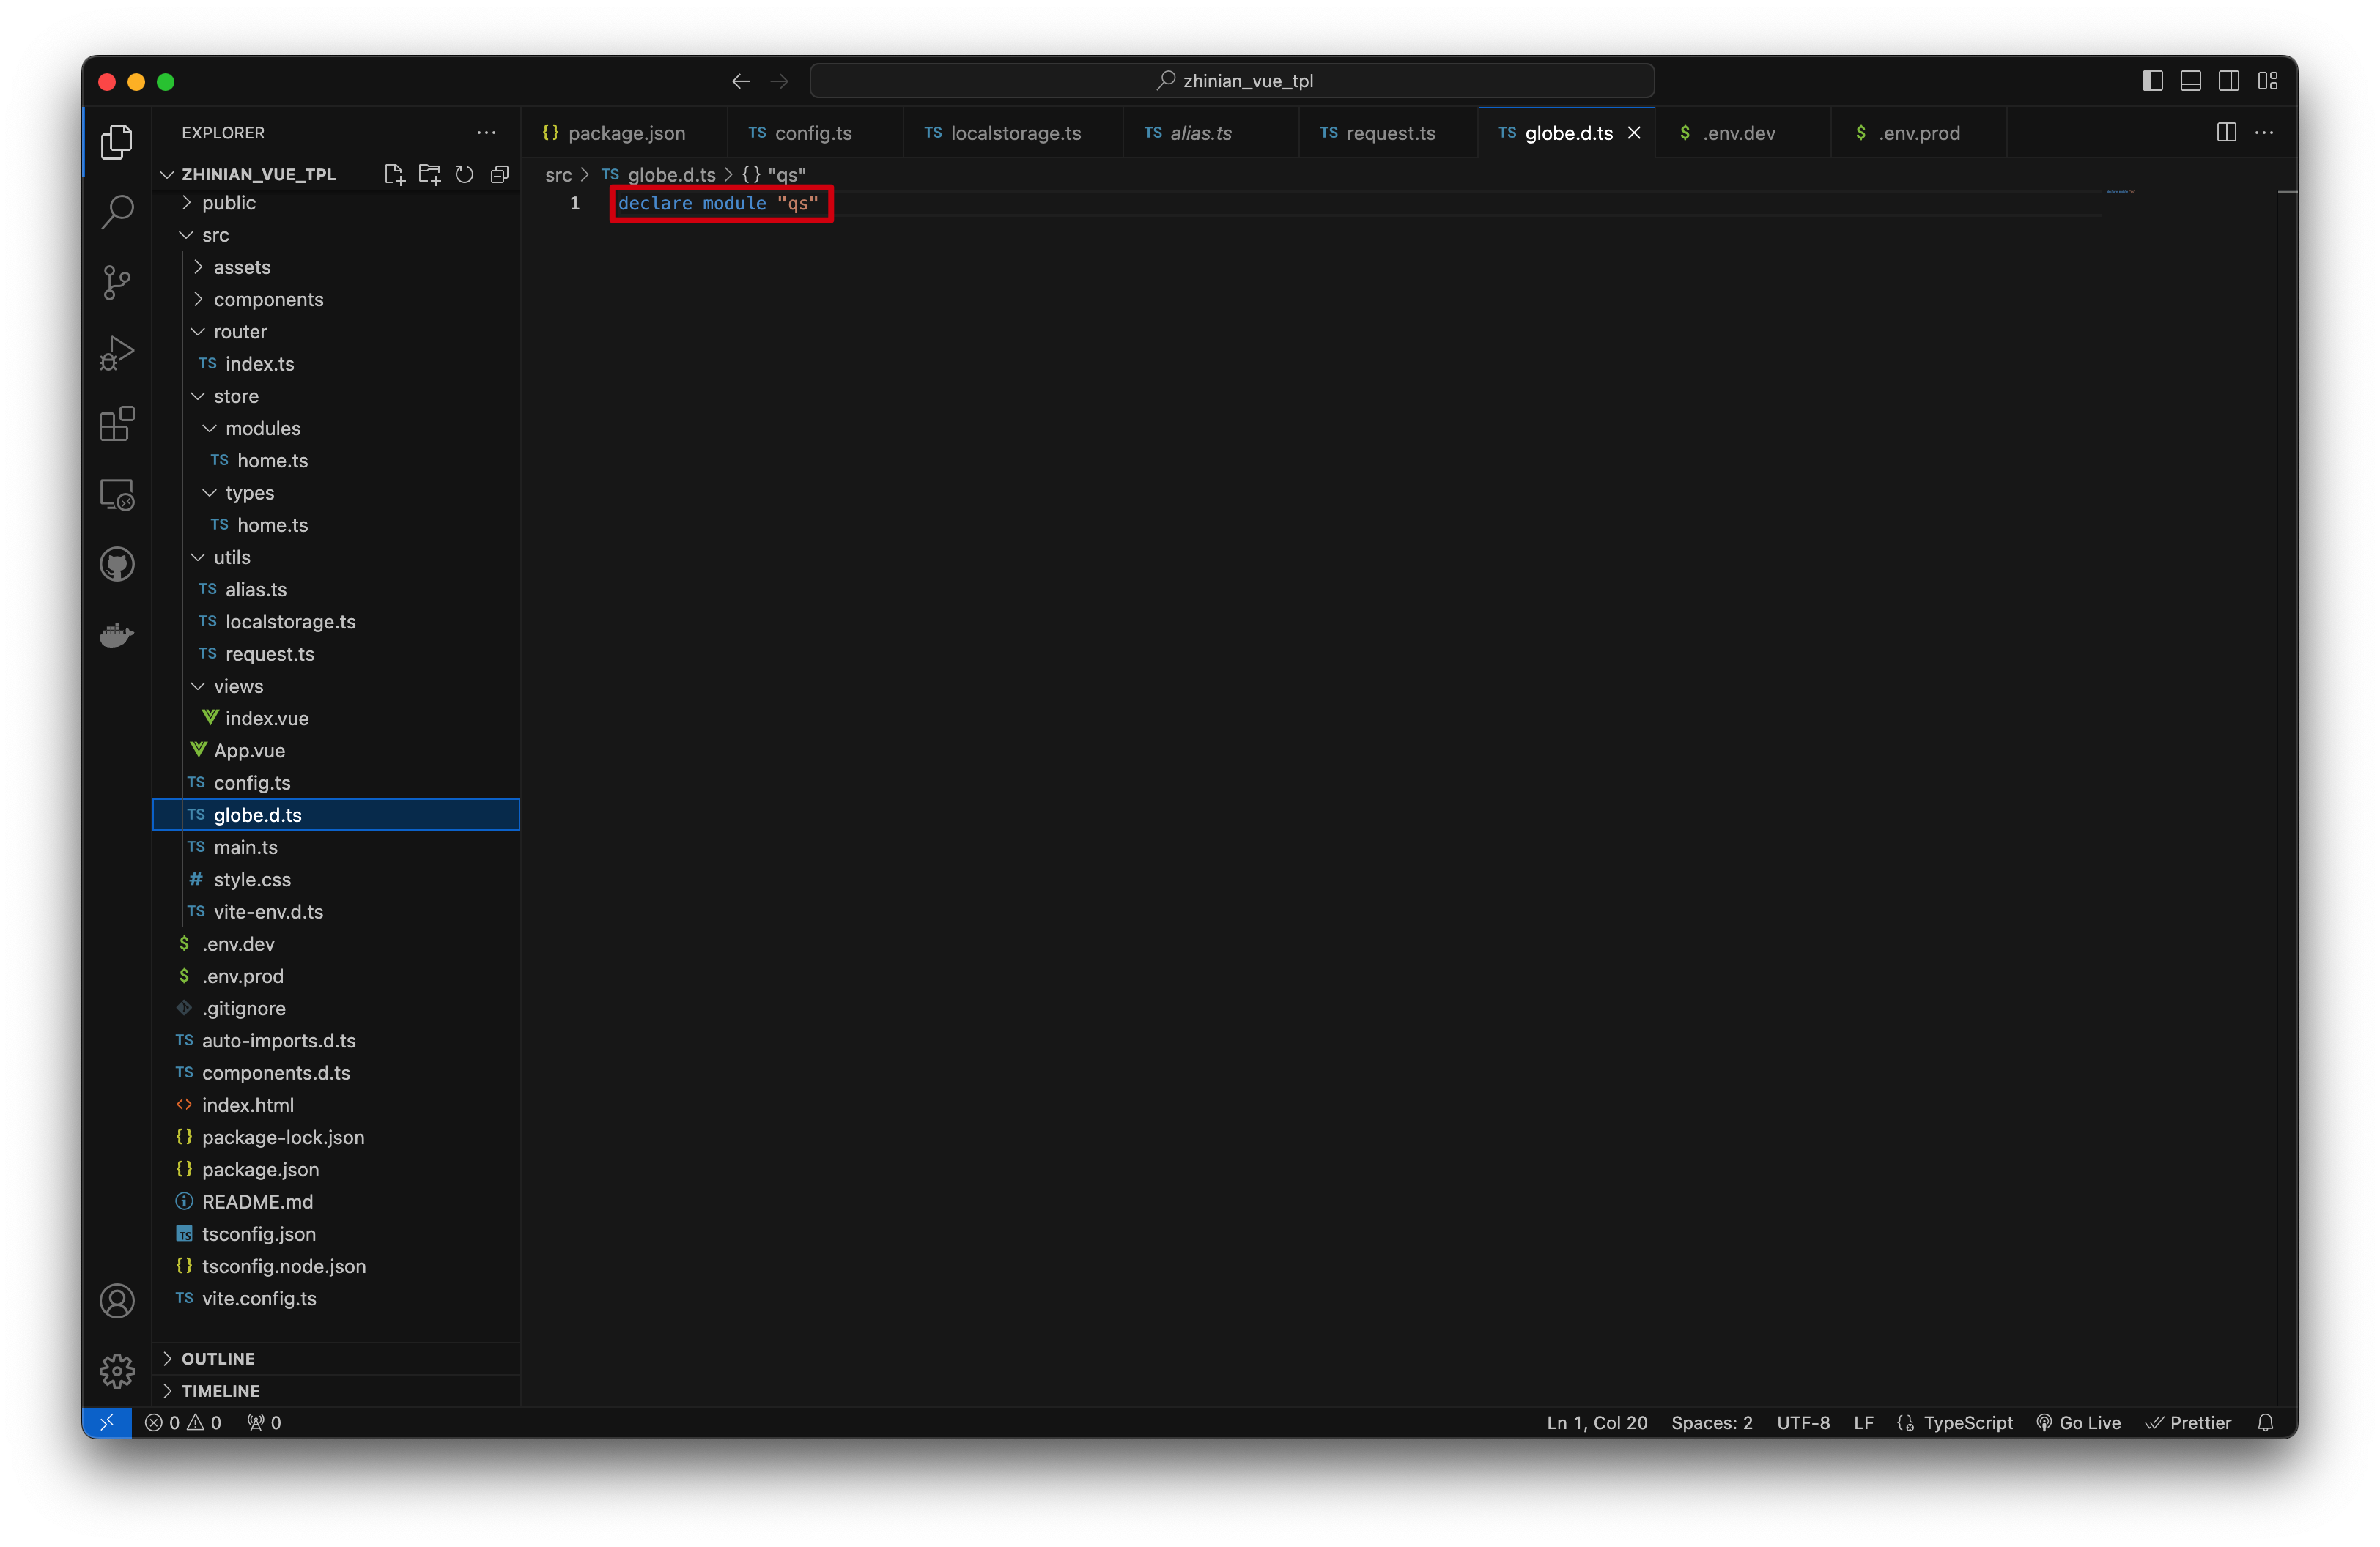
Task: Open the Manage gear icon
Action: click(x=117, y=1371)
